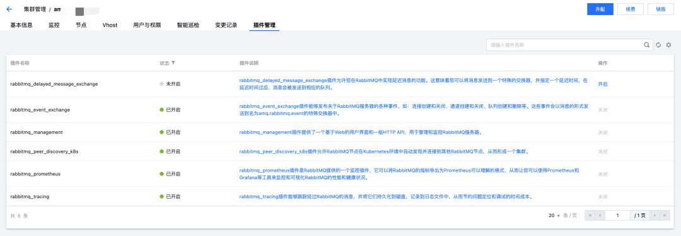Click the page number input box
Viewport: 681px width, 236px height.
click(617, 216)
